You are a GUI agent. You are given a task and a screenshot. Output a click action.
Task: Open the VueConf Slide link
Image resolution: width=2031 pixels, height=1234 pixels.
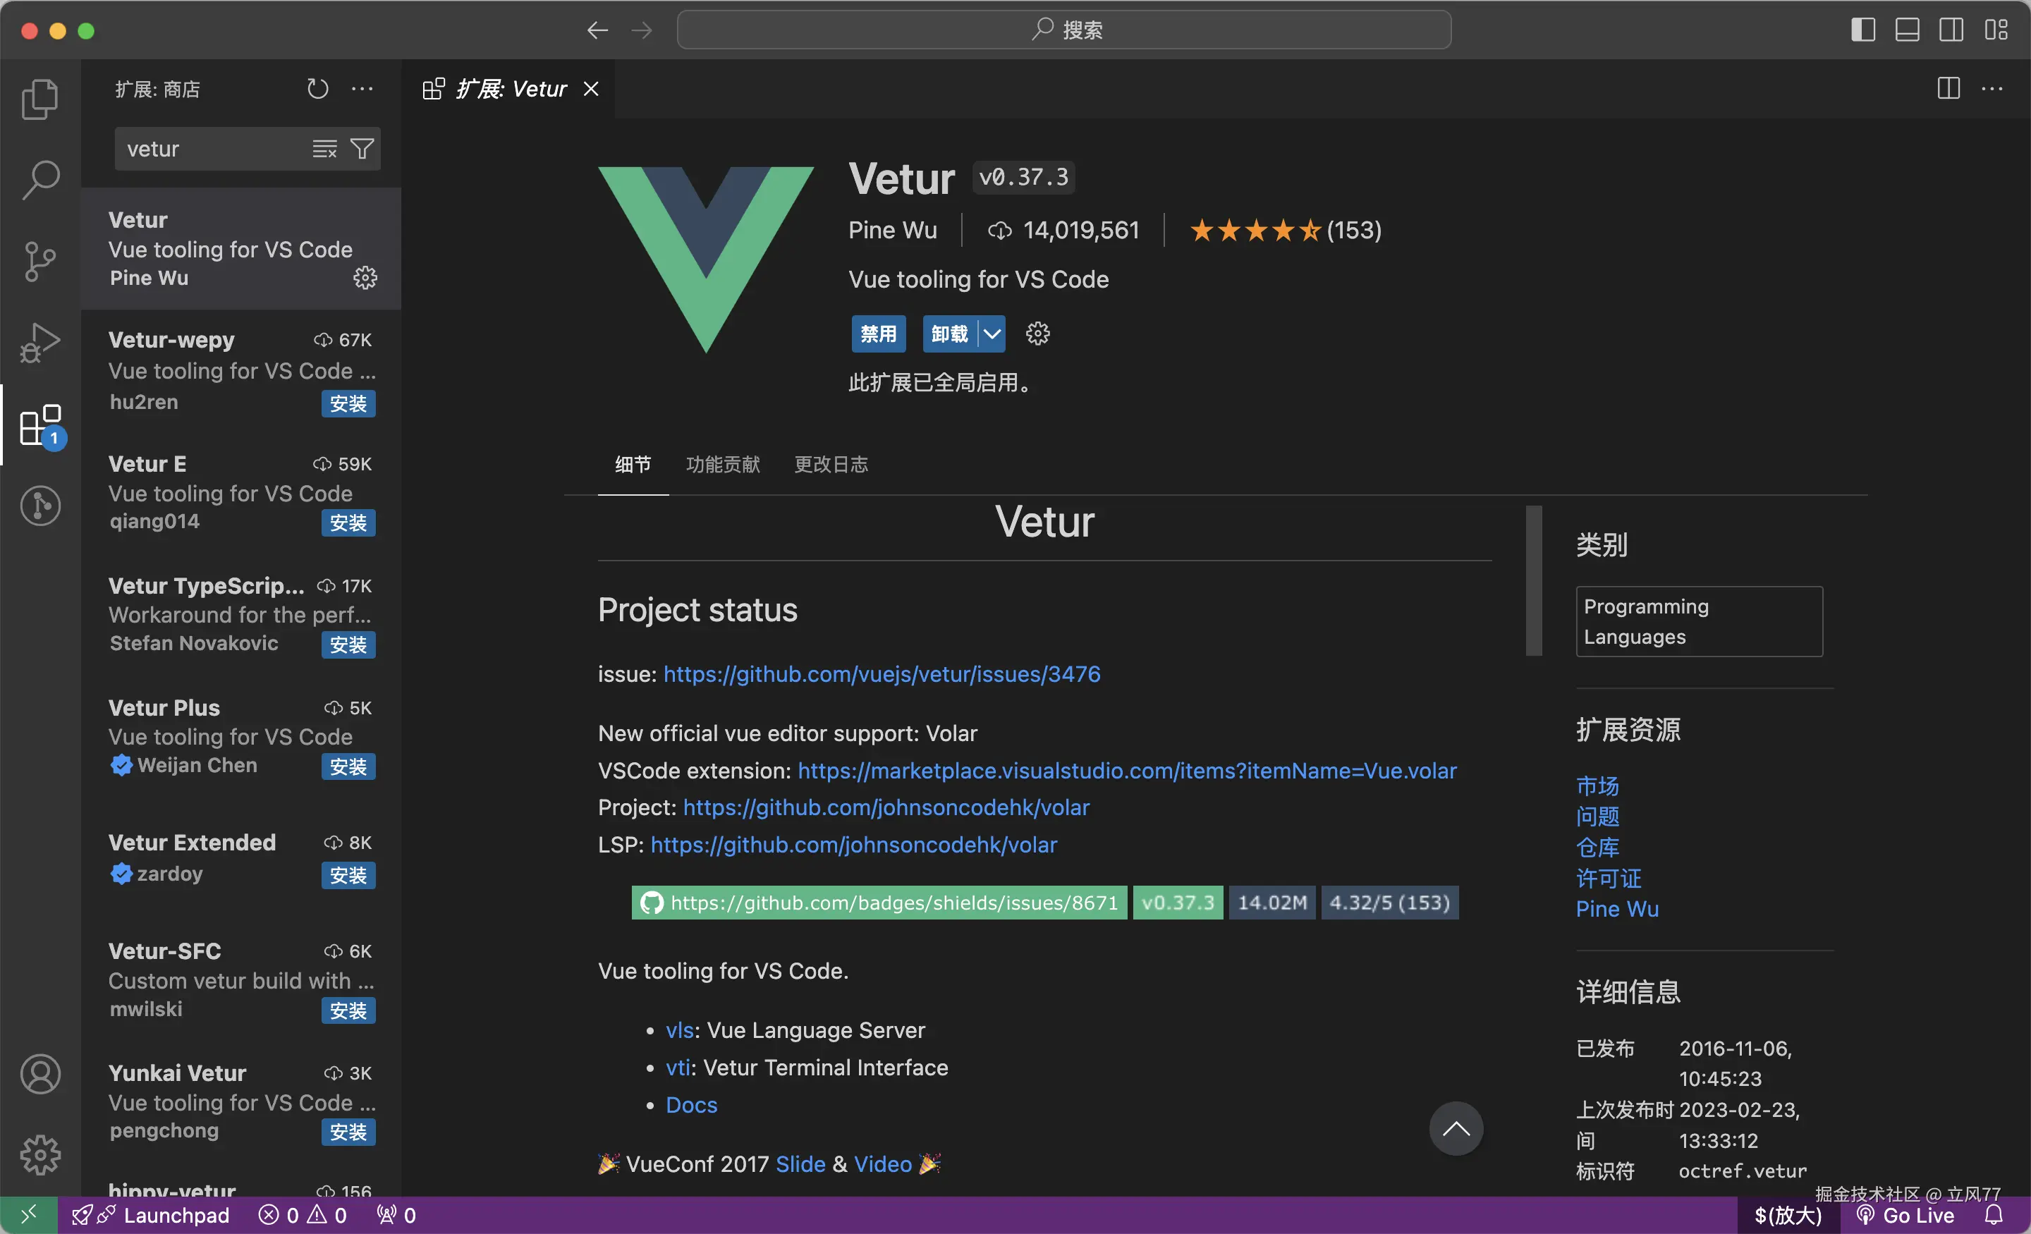800,1164
